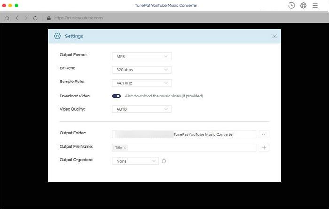Click the Output File Name field

(184, 148)
